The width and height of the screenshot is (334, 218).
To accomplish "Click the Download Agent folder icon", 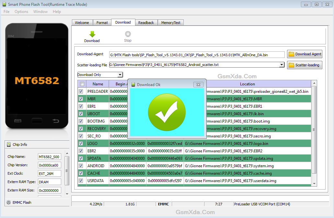I will coord(291,54).
